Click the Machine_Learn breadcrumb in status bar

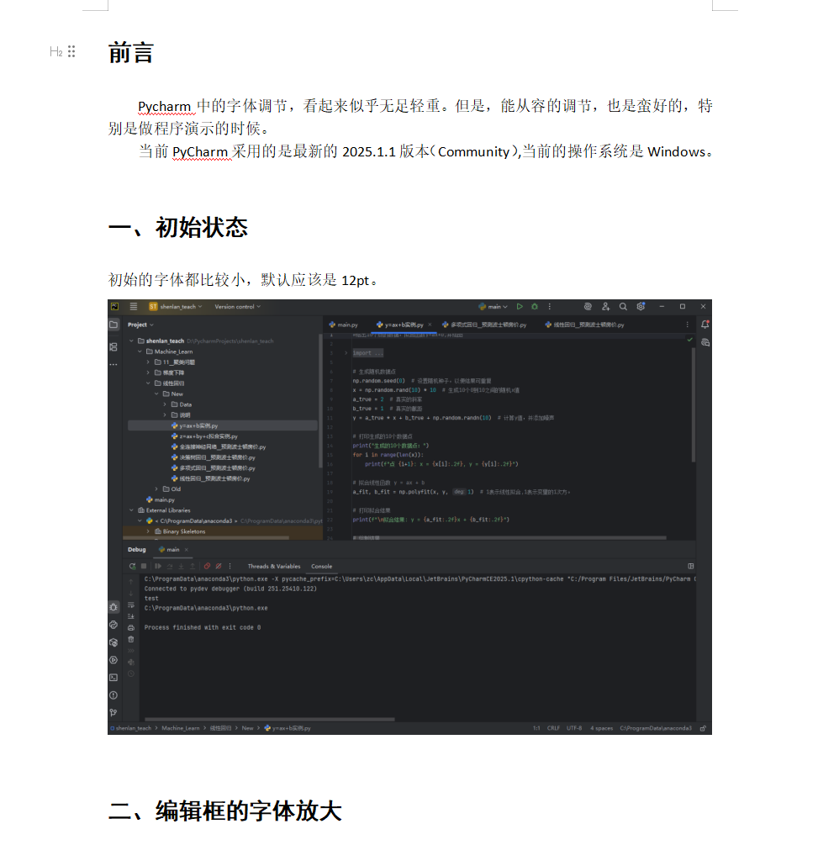[x=181, y=728]
